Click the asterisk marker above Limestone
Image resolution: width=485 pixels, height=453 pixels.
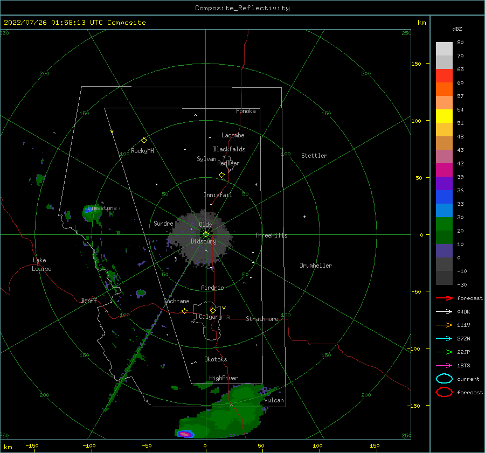(x=102, y=203)
